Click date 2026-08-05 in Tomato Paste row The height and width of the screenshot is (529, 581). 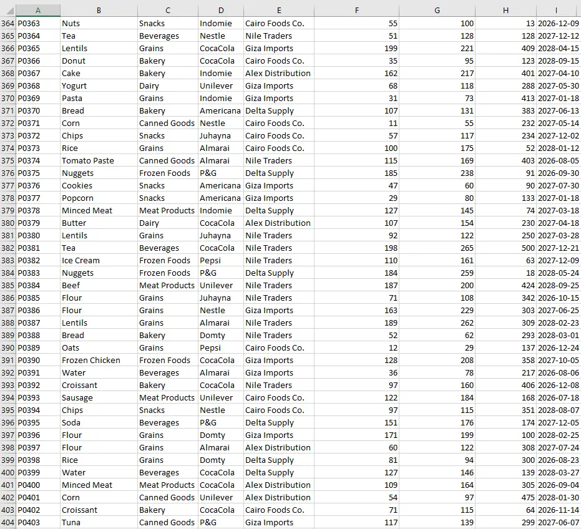tap(559, 161)
